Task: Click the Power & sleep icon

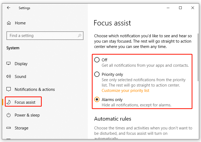Action: 9,115
